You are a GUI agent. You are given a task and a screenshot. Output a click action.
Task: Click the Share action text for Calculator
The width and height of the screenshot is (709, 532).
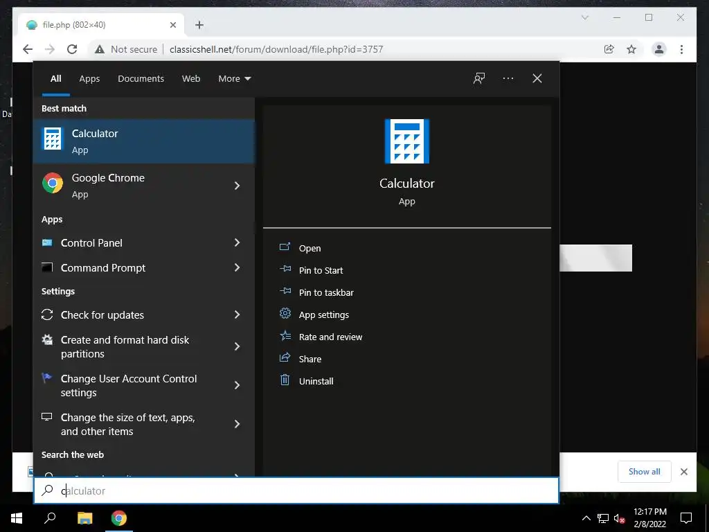tap(310, 360)
